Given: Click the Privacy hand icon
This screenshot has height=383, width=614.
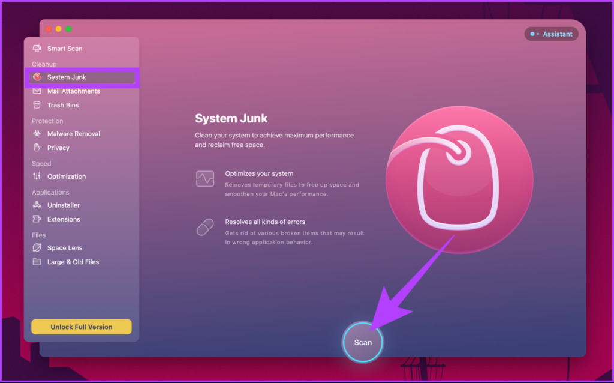Looking at the screenshot, I should pyautogui.click(x=37, y=148).
